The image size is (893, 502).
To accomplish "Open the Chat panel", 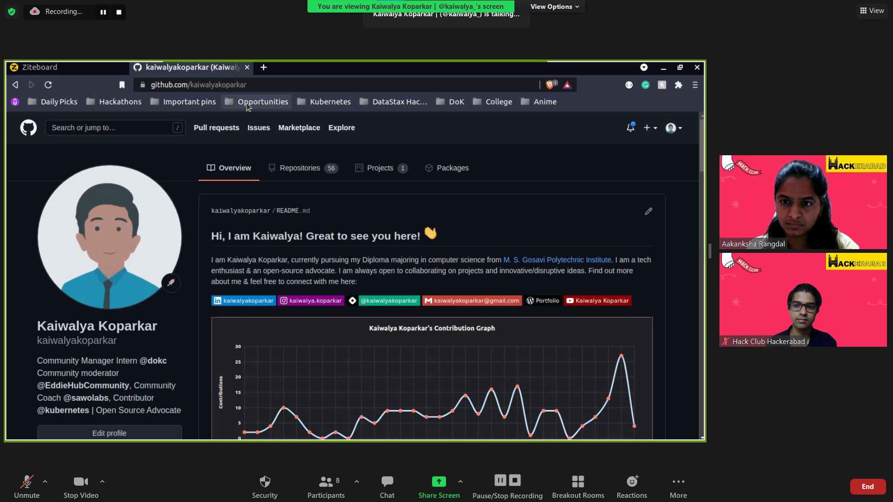I will pos(387,487).
